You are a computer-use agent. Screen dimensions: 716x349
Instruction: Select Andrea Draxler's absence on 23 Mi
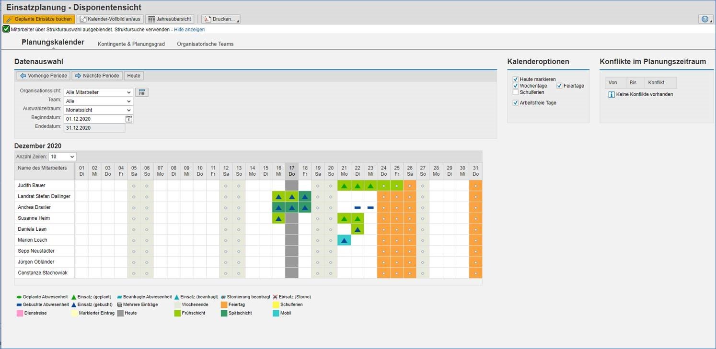pos(370,208)
